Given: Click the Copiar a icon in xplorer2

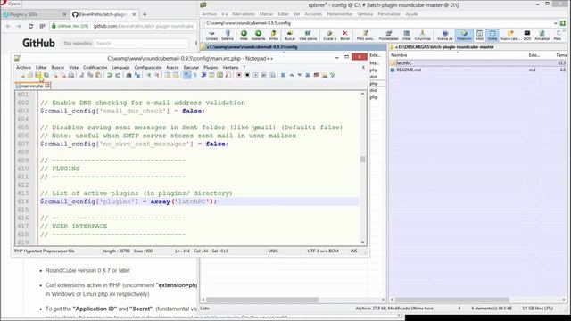Looking at the screenshot, I should [x=329, y=36].
